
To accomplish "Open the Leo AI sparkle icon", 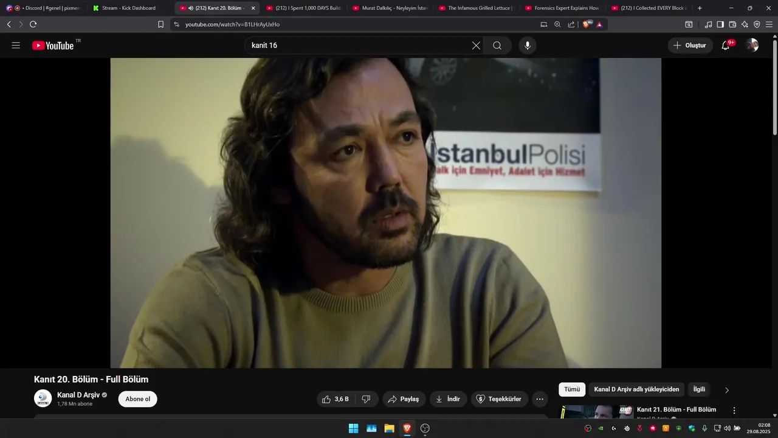I will (745, 24).
